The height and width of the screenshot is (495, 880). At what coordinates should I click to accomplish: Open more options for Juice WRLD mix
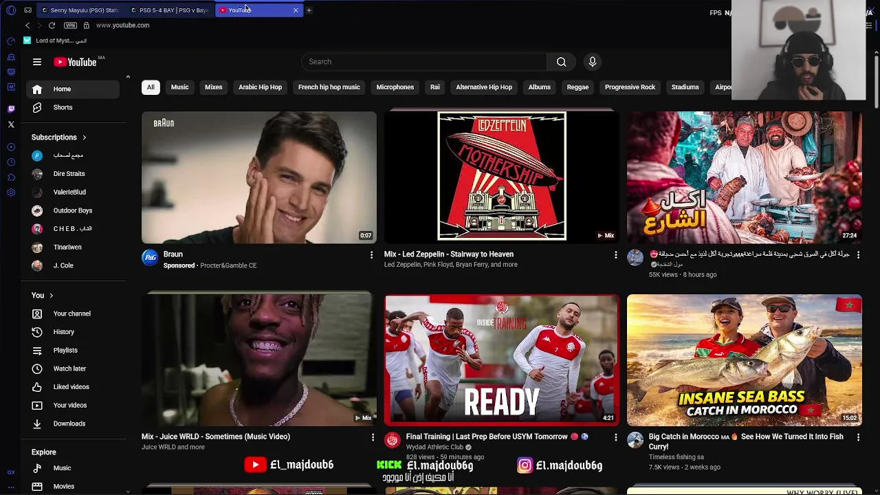(373, 437)
